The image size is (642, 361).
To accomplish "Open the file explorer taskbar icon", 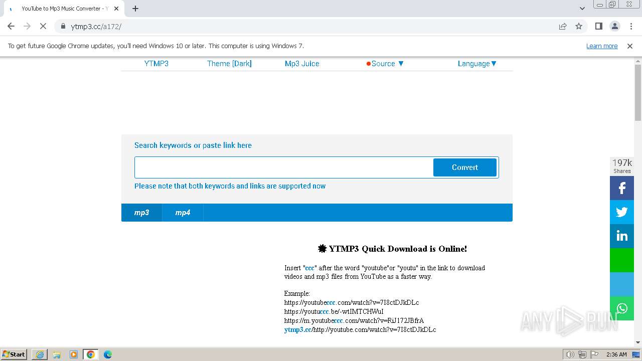I will [57, 354].
